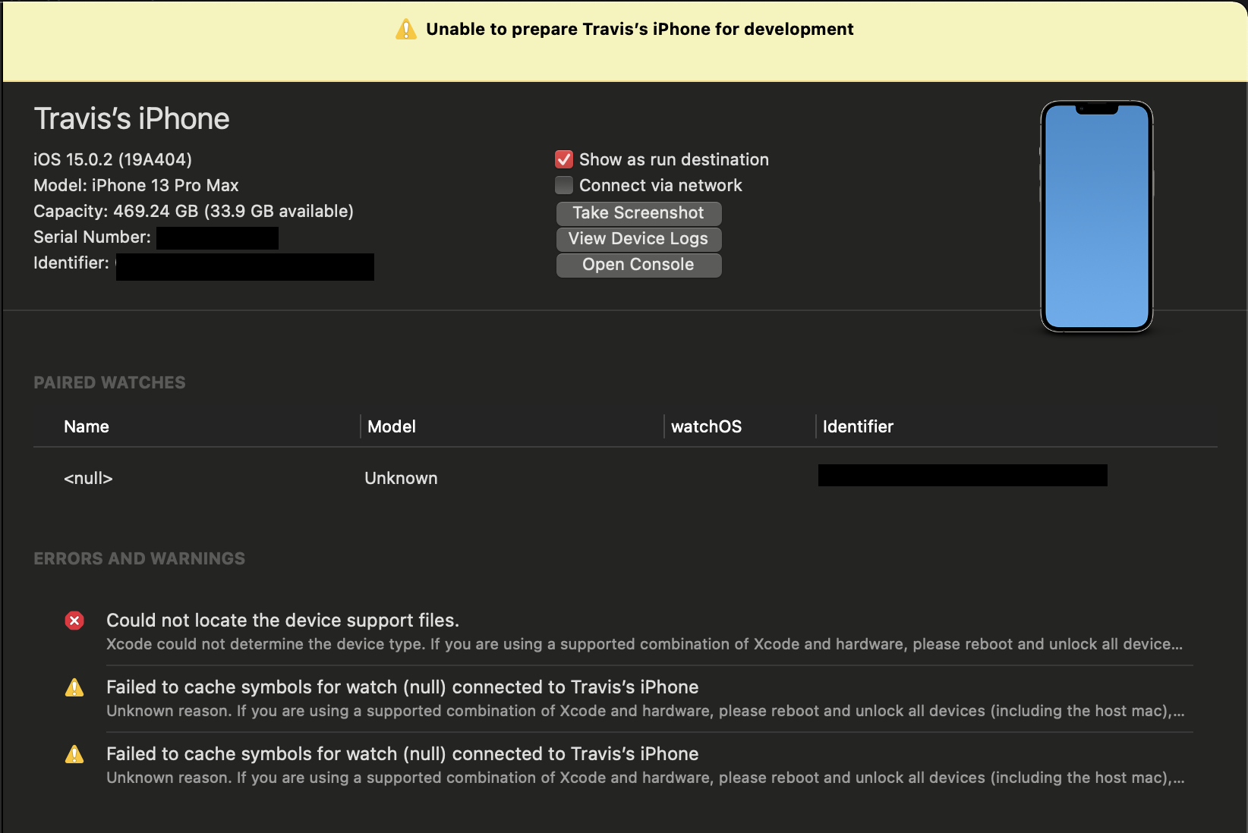Image resolution: width=1248 pixels, height=833 pixels.
Task: Select the Model column header
Action: click(392, 426)
